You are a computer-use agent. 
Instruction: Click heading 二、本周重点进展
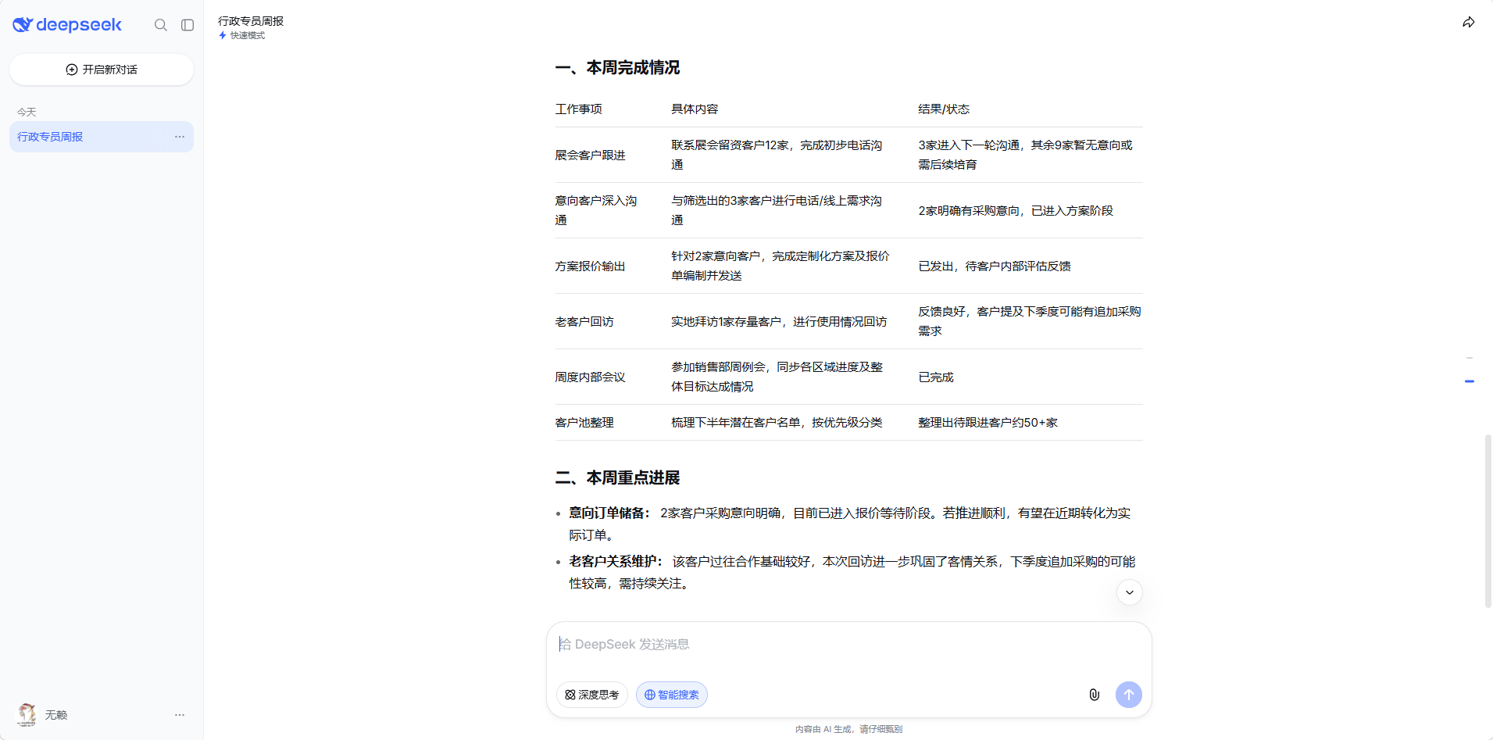[617, 478]
